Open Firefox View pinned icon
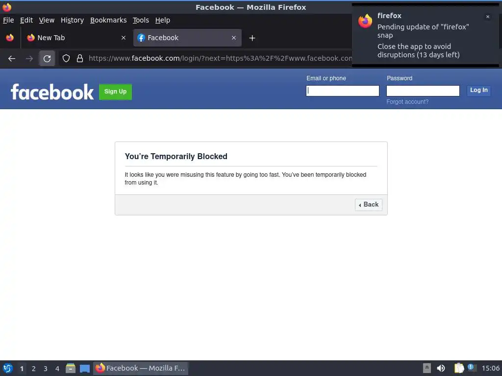Image resolution: width=502 pixels, height=376 pixels. [x=10, y=38]
